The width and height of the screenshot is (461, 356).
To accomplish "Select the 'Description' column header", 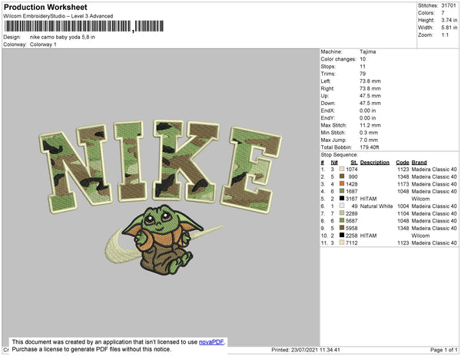I will coord(375,163).
